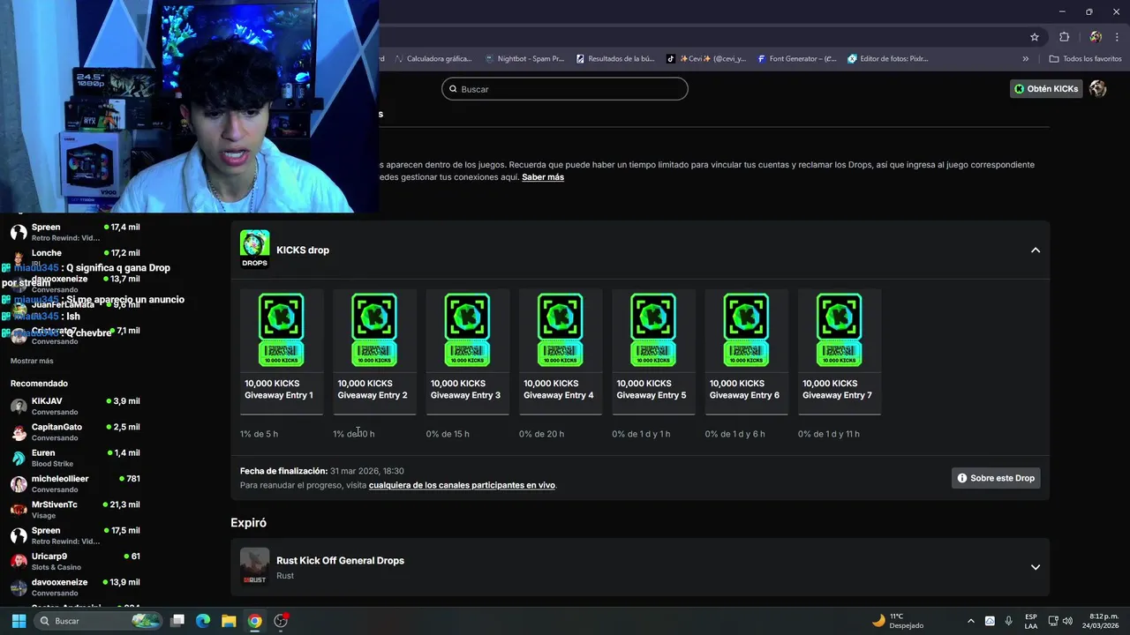Screen dimensions: 1130x635
Task: Open 'cualquiera de los canales participantes en vivo' link
Action: pos(462,485)
